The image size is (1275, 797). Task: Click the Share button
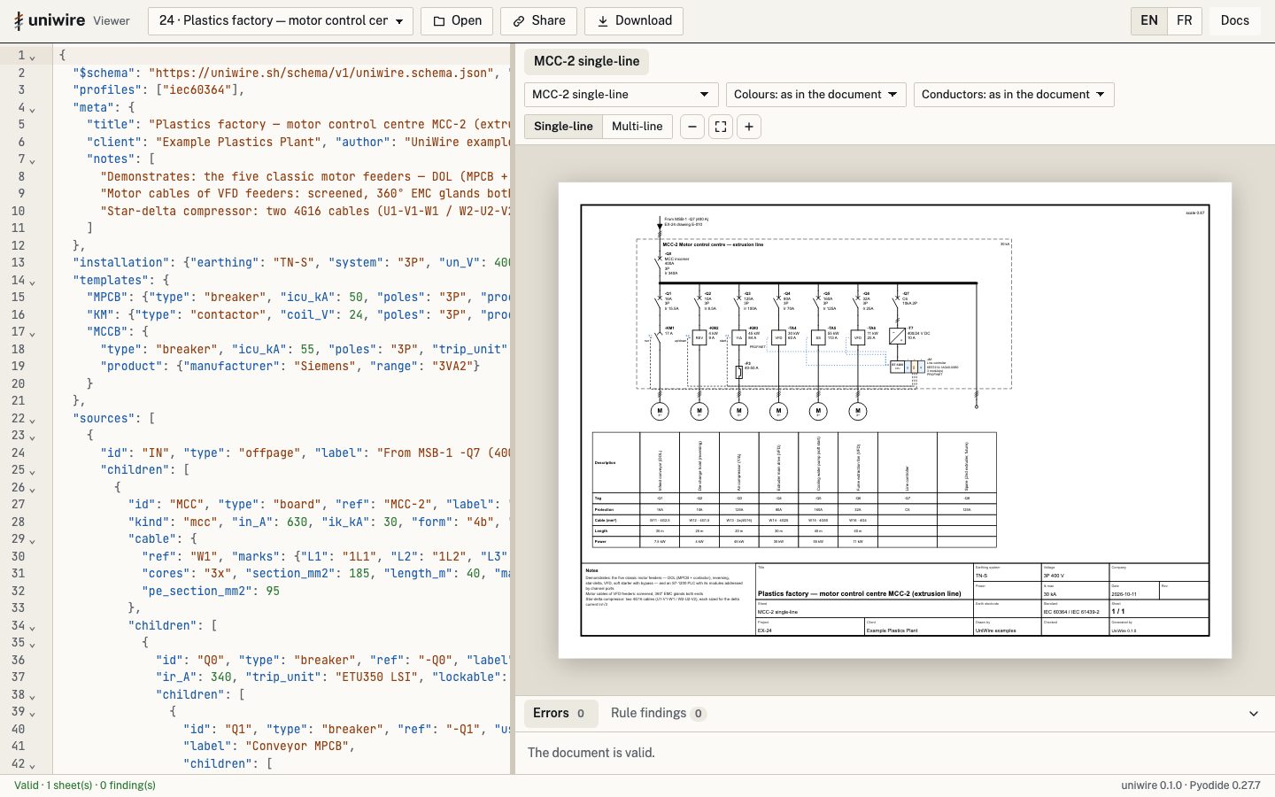coord(539,20)
